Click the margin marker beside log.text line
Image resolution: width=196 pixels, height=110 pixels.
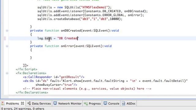coord(5,38)
